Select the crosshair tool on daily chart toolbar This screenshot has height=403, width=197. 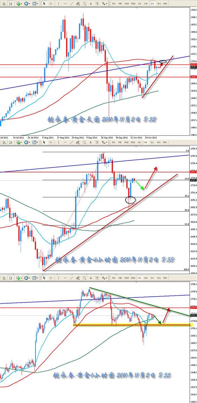pos(51,4)
